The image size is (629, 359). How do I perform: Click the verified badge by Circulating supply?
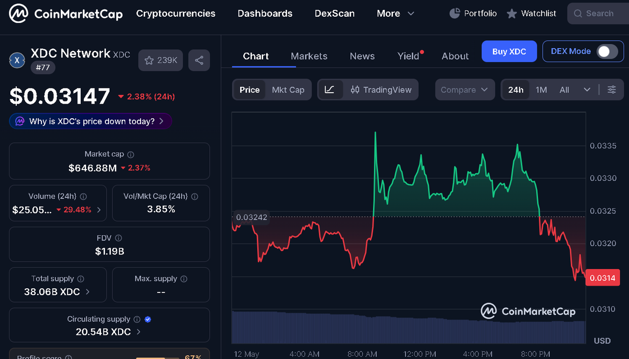pos(148,319)
